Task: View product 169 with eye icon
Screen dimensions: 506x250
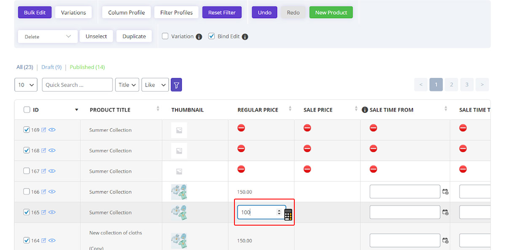Action: 52,130
